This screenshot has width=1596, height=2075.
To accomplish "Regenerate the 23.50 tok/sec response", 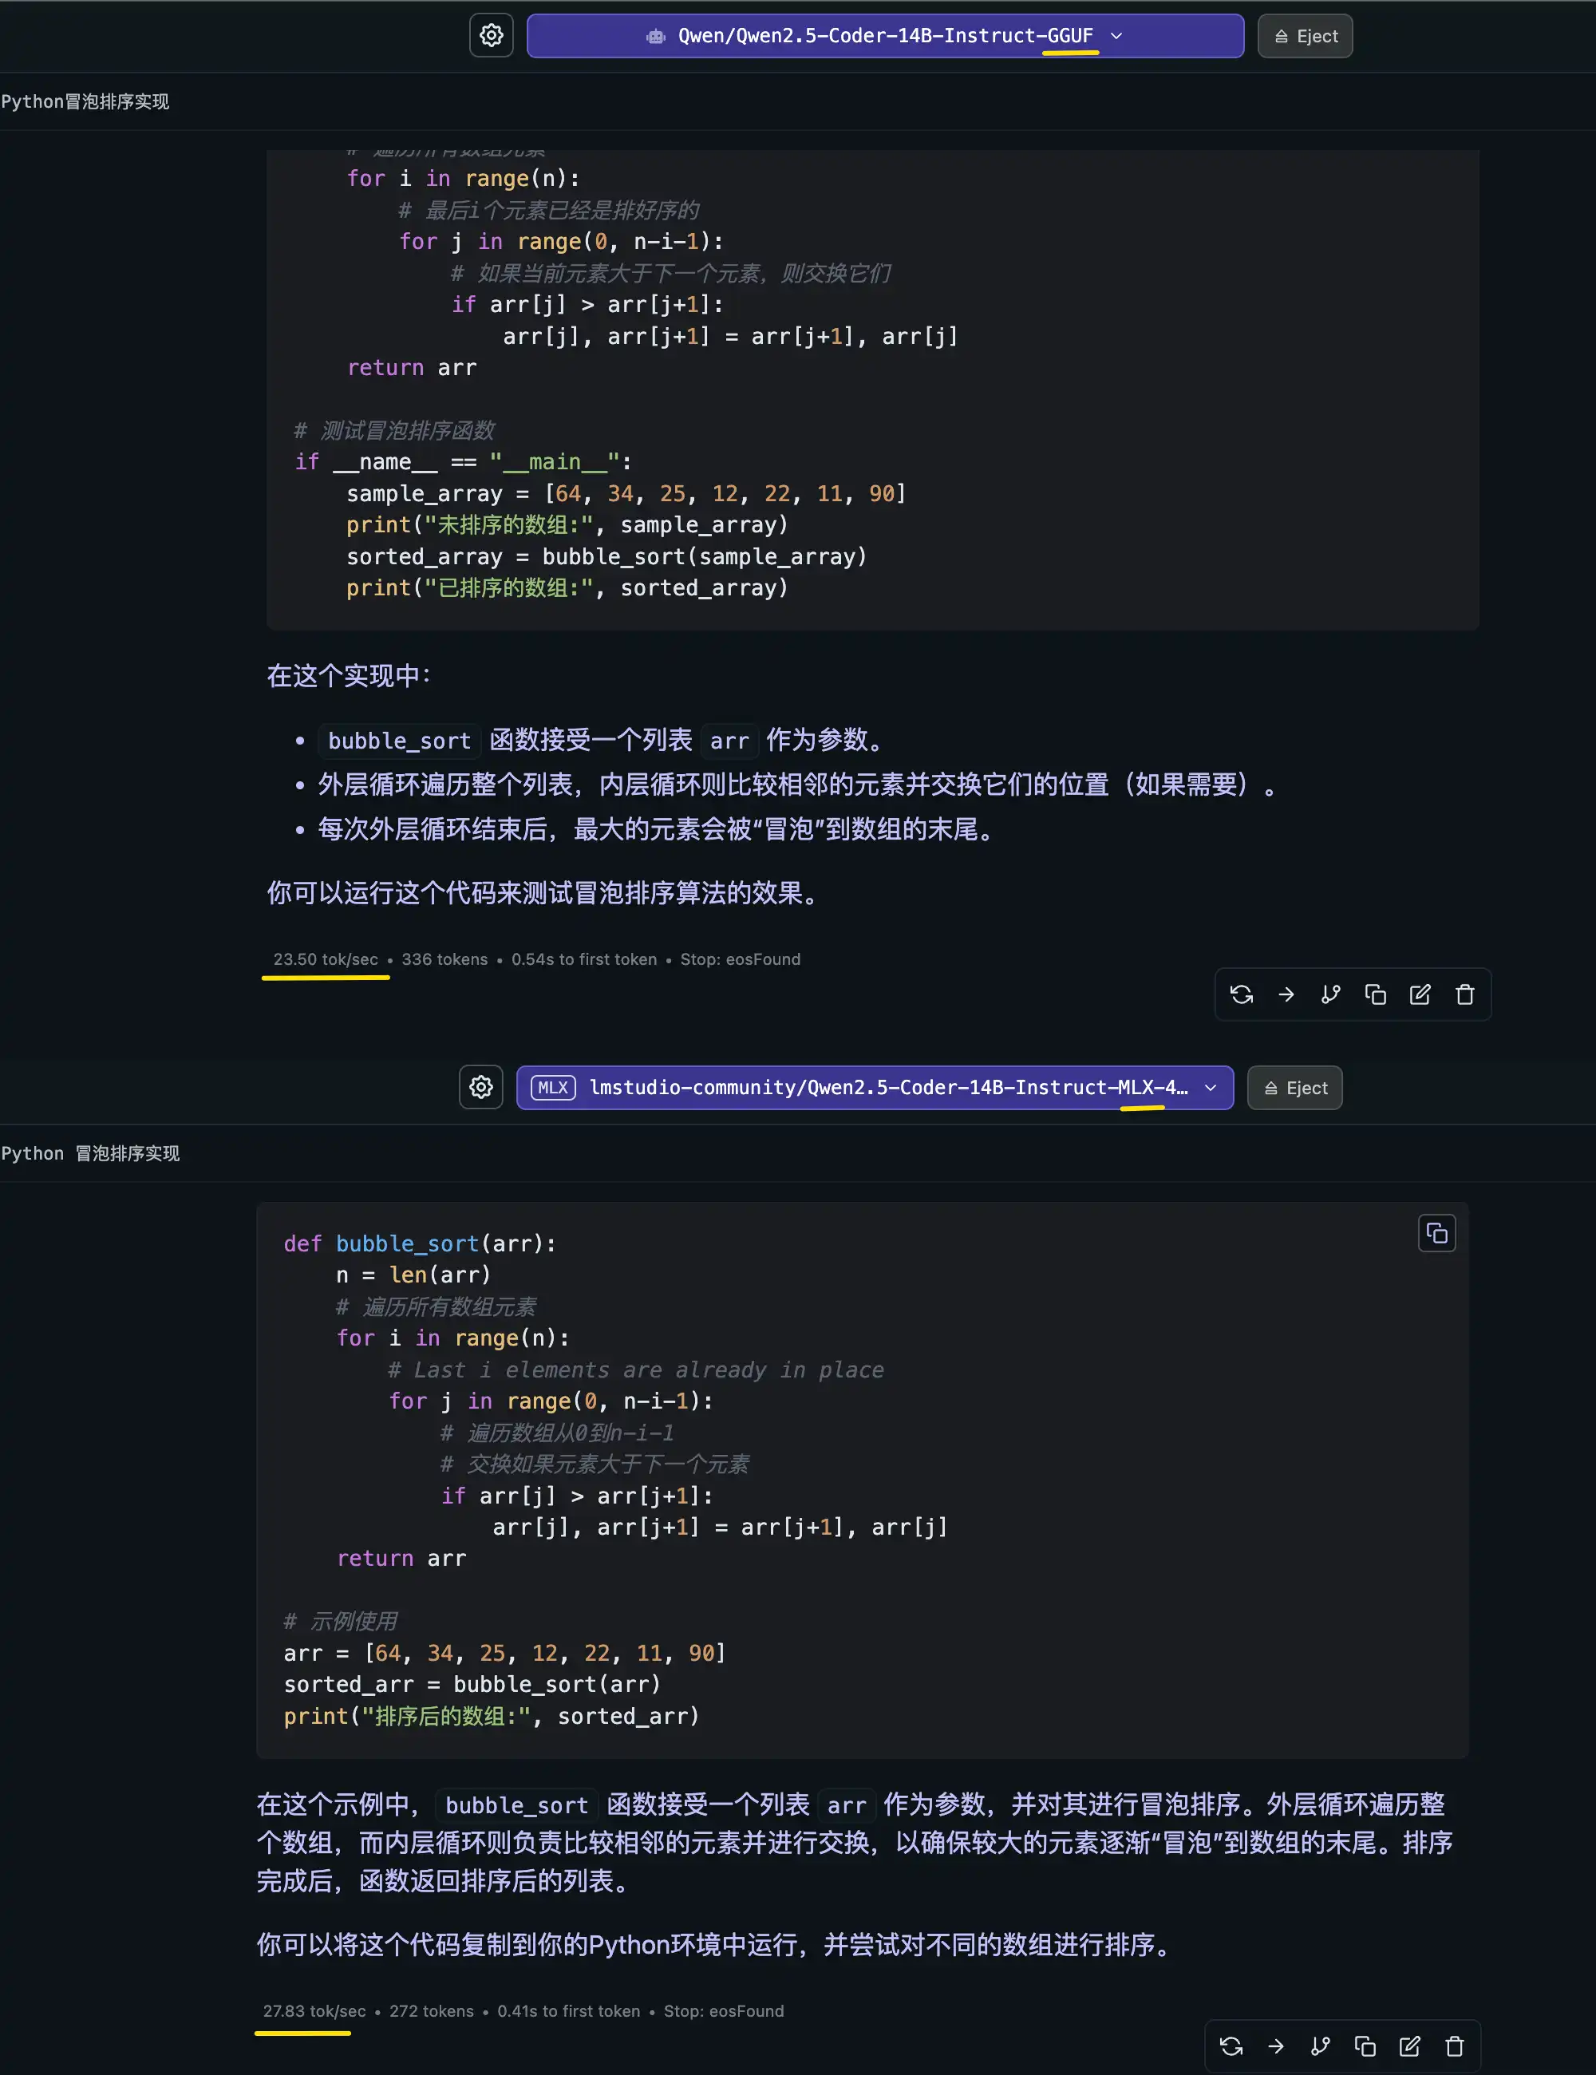I will pos(1241,994).
